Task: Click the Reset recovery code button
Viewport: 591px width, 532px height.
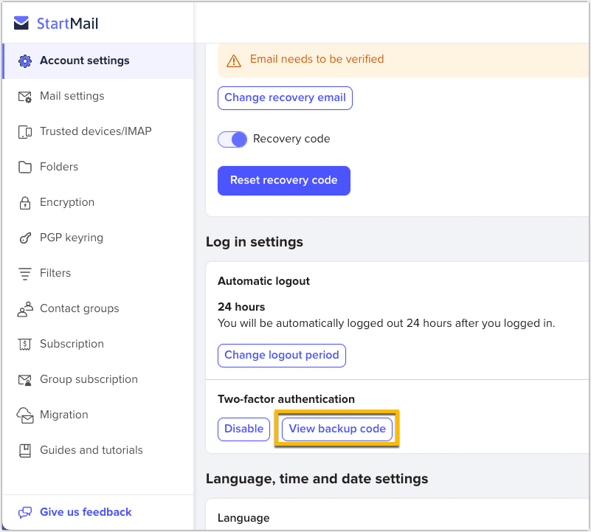Action: [283, 181]
